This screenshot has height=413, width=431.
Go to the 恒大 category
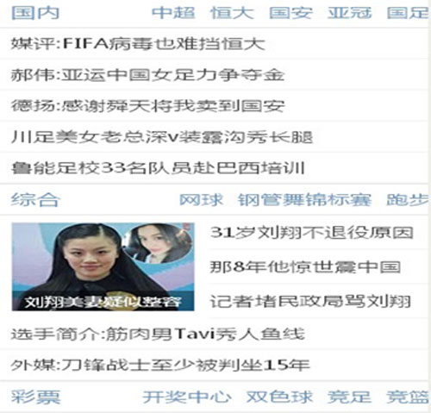[232, 13]
